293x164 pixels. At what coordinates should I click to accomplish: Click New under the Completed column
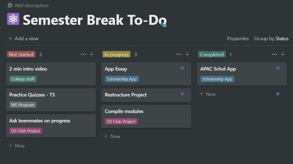(208, 94)
